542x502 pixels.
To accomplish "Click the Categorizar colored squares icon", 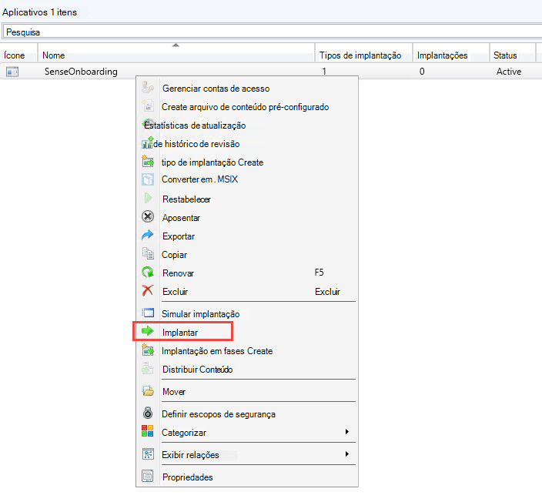I will 149,433.
